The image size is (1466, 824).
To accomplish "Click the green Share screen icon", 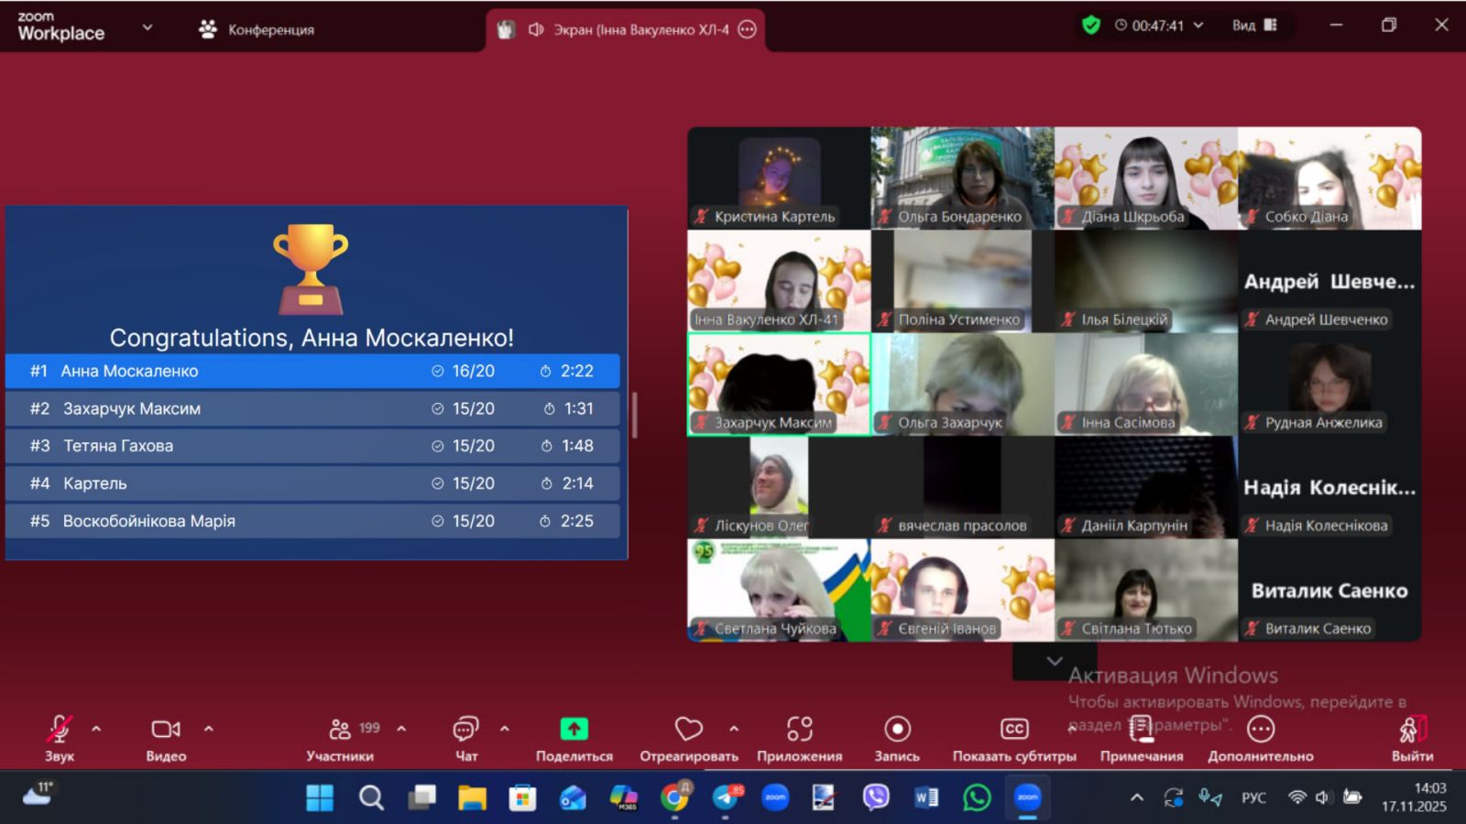I will pyautogui.click(x=574, y=730).
